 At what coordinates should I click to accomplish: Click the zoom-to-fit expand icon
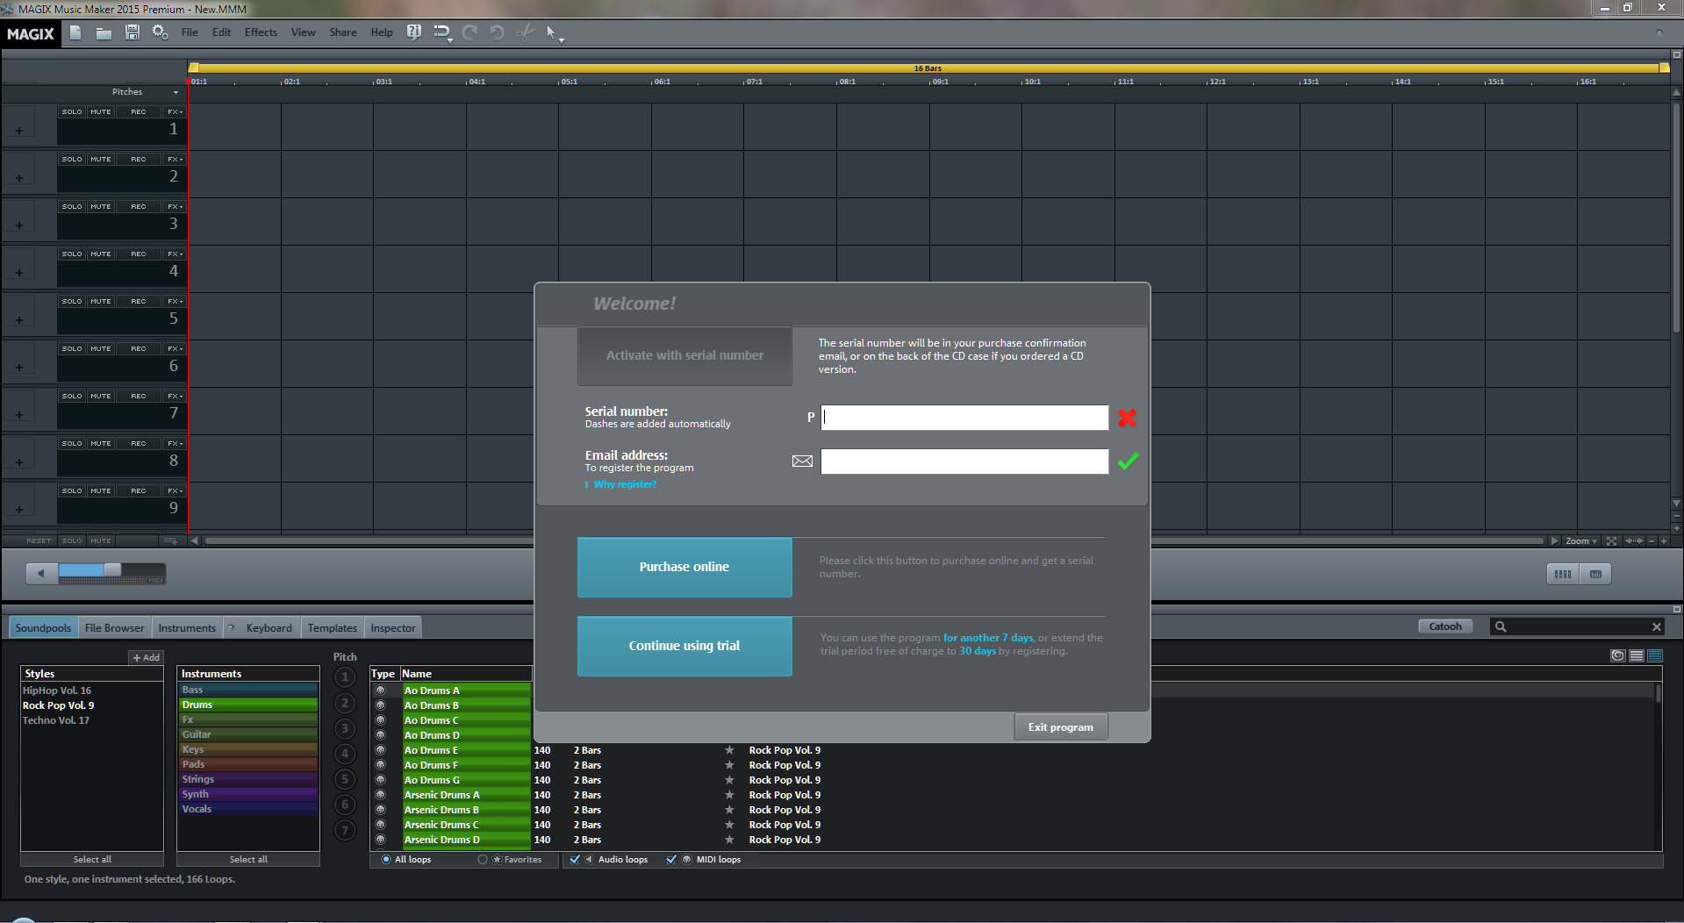1611,540
